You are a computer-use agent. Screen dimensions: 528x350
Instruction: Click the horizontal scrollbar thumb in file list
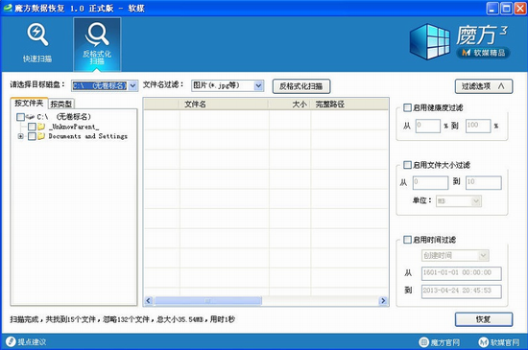207,300
